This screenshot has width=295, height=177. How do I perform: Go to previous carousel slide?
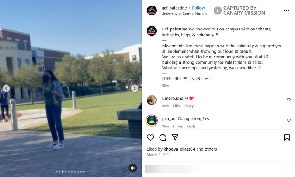click(6, 88)
